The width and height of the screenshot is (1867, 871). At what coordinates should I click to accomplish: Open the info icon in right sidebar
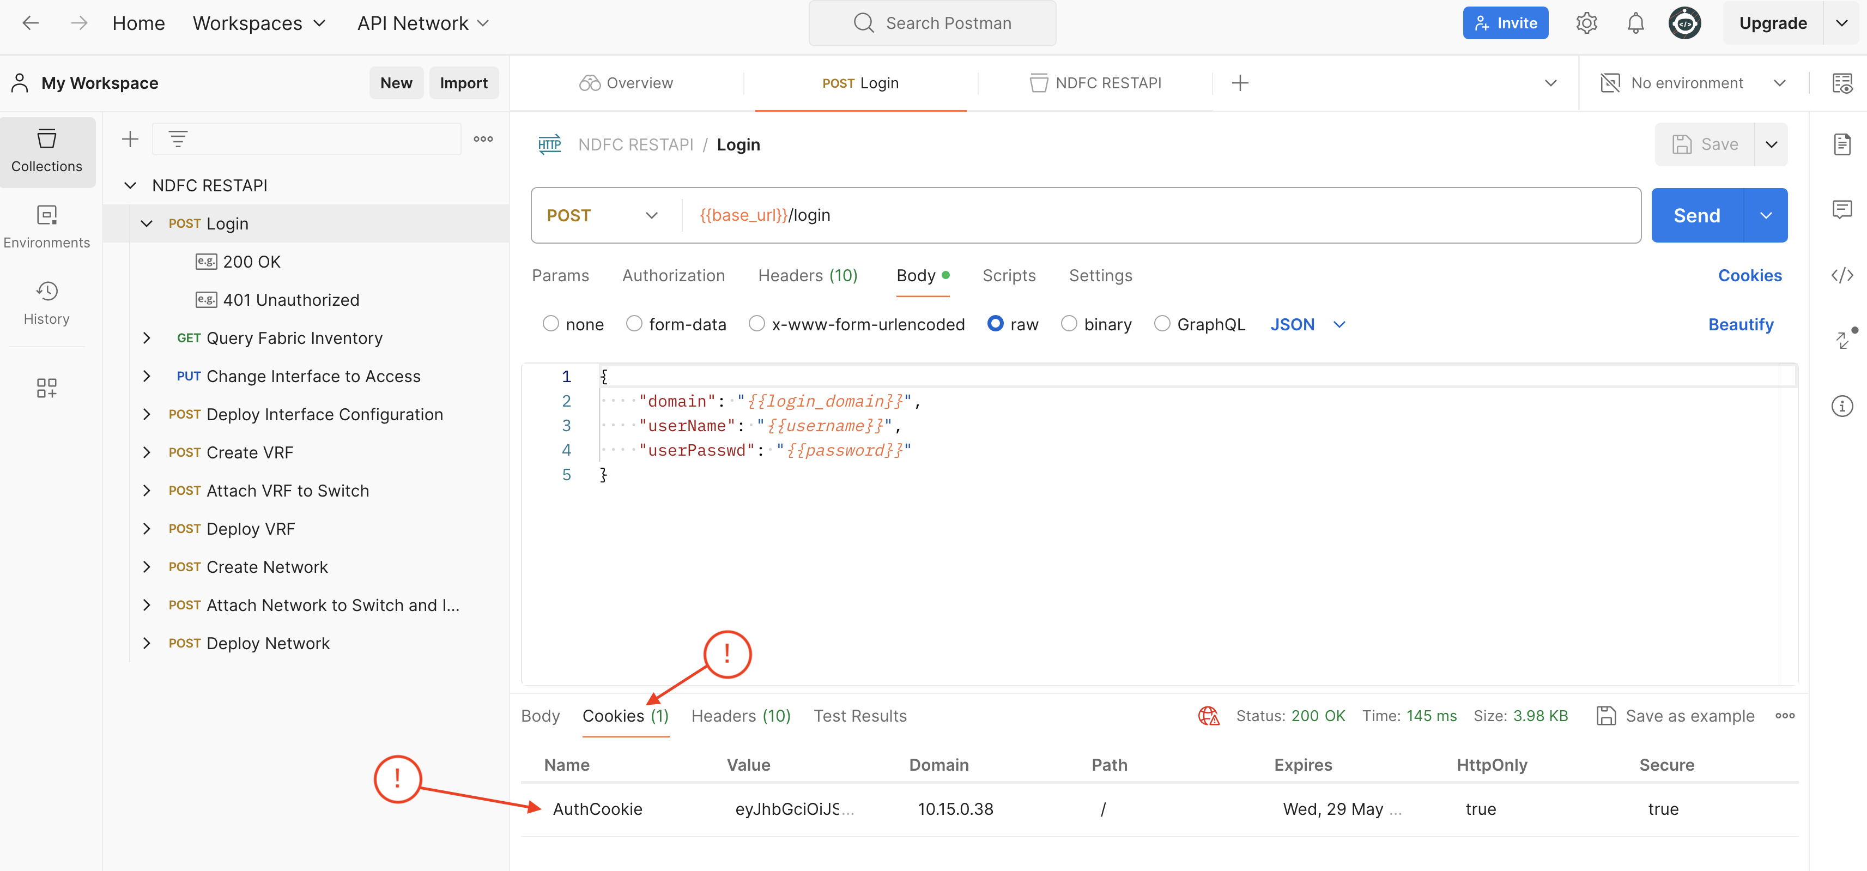1842,406
